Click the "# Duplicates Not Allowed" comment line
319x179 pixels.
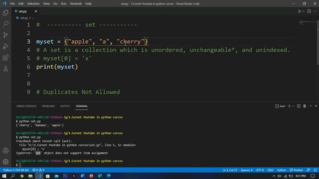[x=78, y=92]
